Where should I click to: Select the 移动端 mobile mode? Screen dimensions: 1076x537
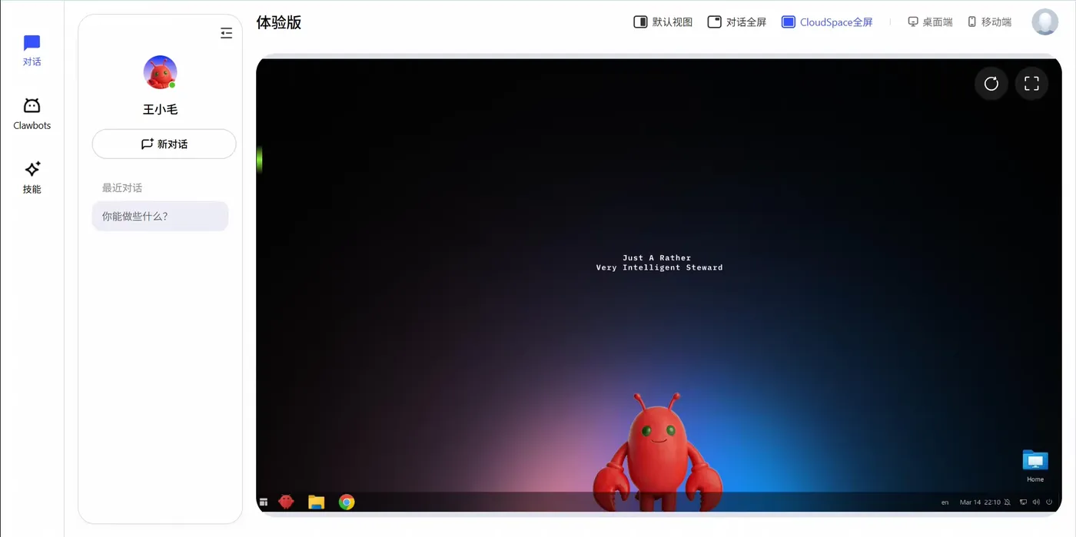989,22
